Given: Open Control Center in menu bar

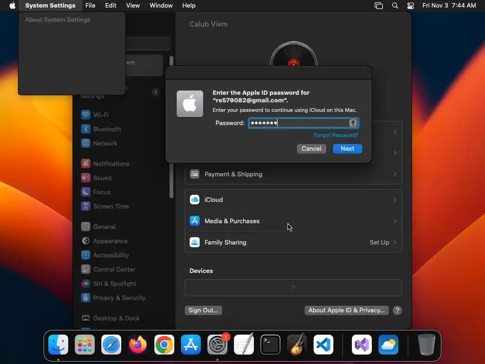Looking at the screenshot, I should pos(411,6).
